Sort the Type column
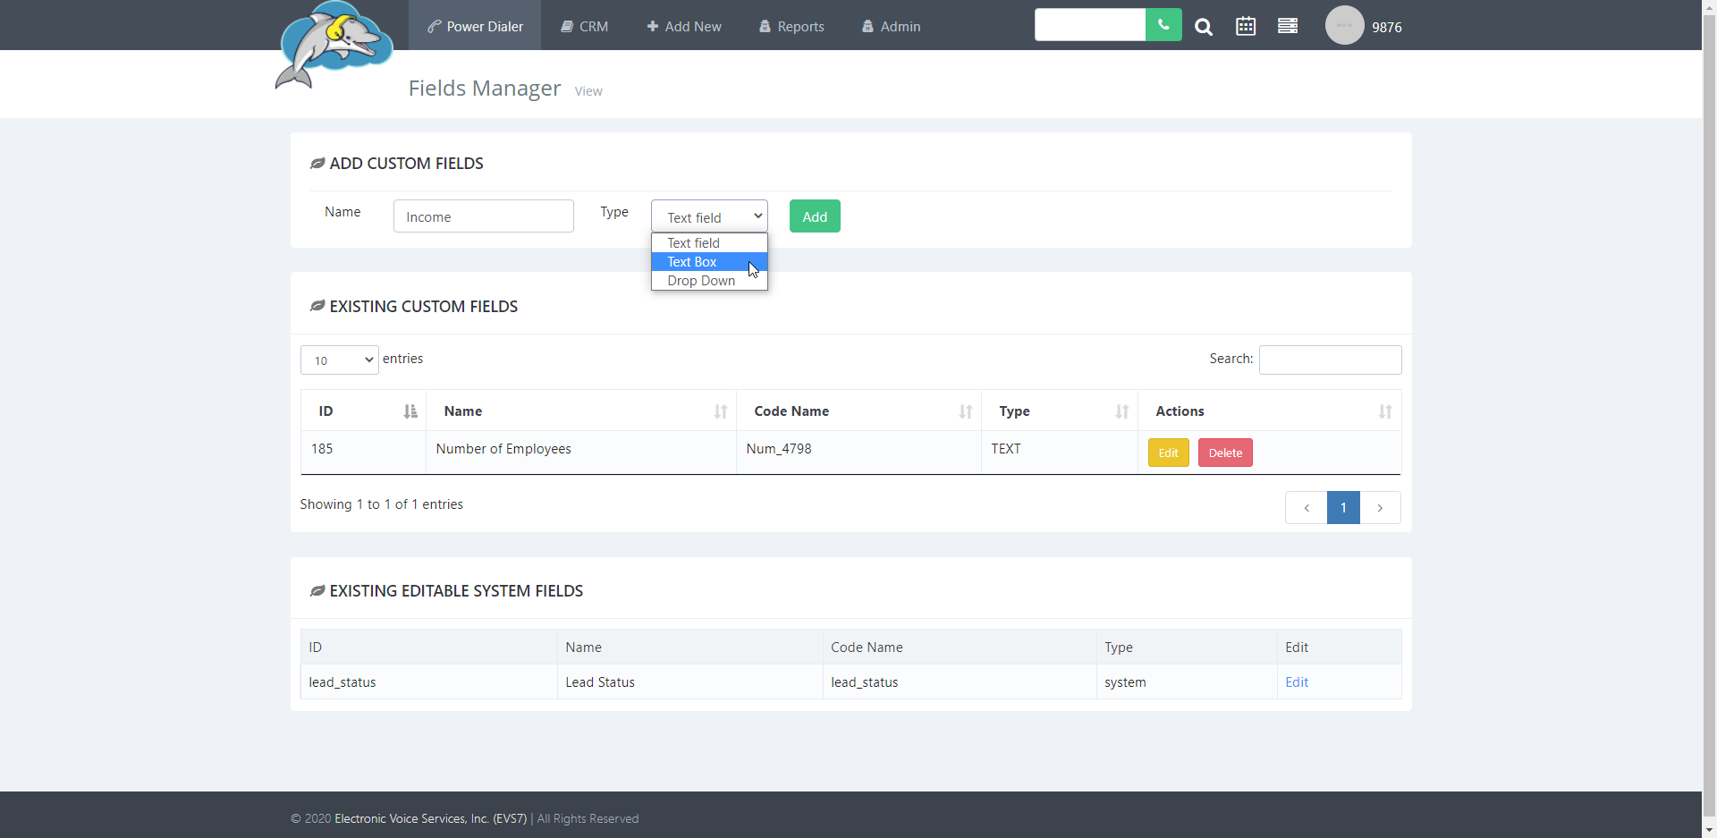Screen dimensions: 1717x838 pyautogui.click(x=1122, y=411)
